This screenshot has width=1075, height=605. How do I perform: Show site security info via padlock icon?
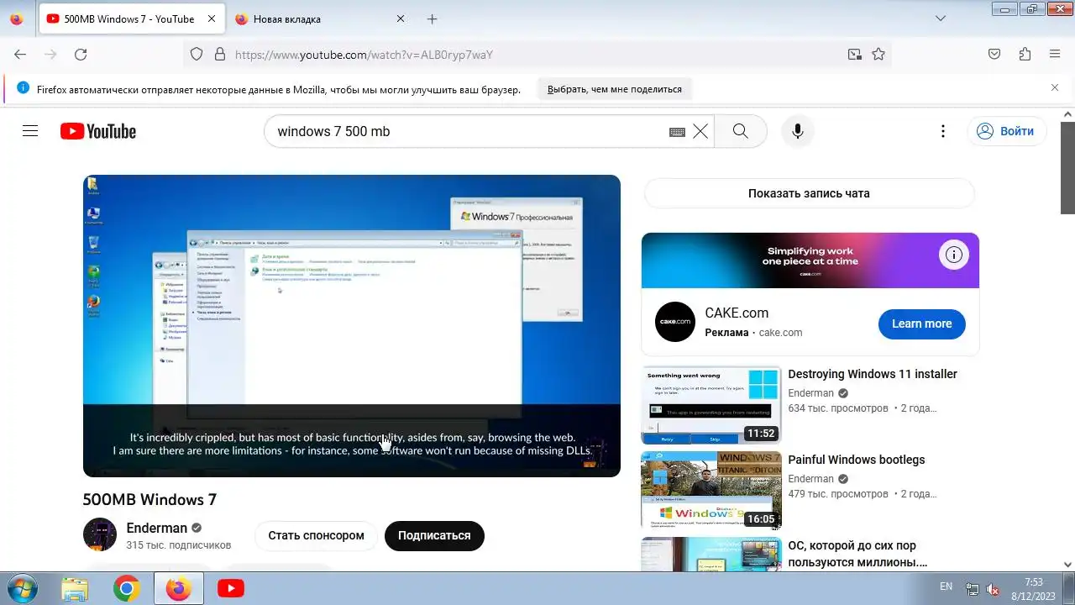(x=220, y=55)
